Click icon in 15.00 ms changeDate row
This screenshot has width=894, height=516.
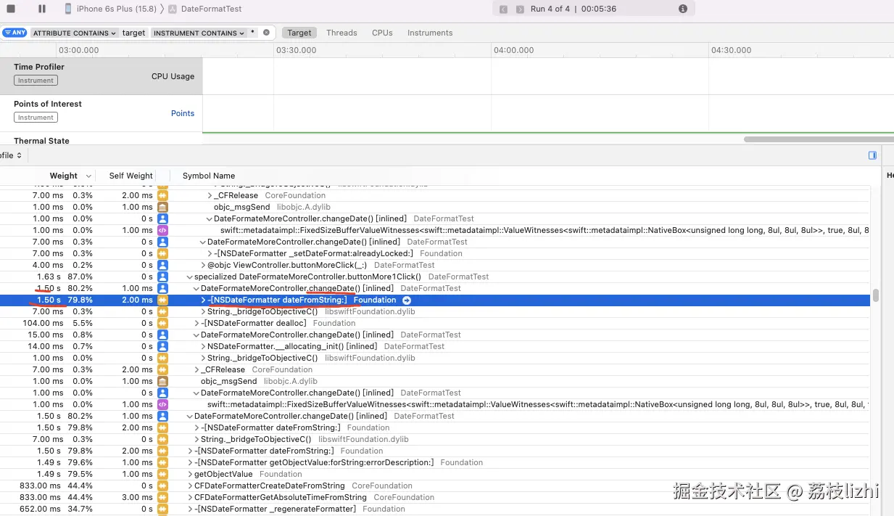click(x=162, y=335)
